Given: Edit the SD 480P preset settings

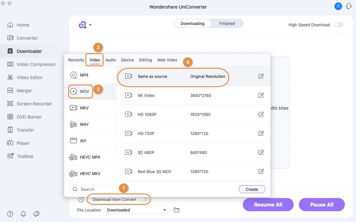Looking at the screenshot, I should tap(261, 152).
